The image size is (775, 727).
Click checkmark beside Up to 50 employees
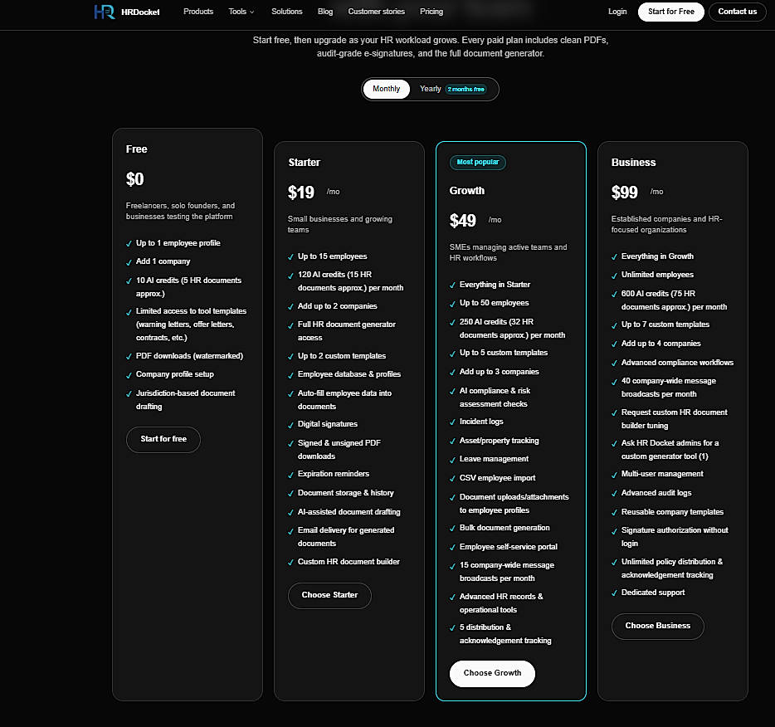(452, 304)
